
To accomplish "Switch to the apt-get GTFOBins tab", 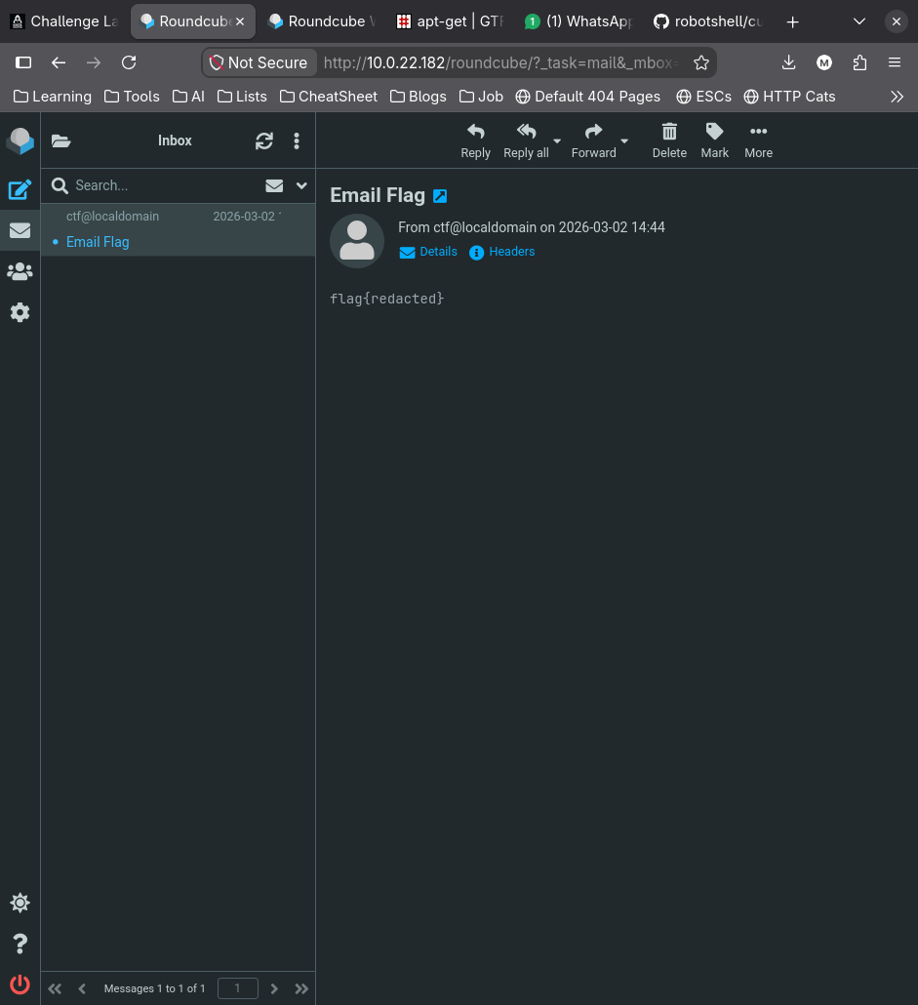I will (450, 21).
